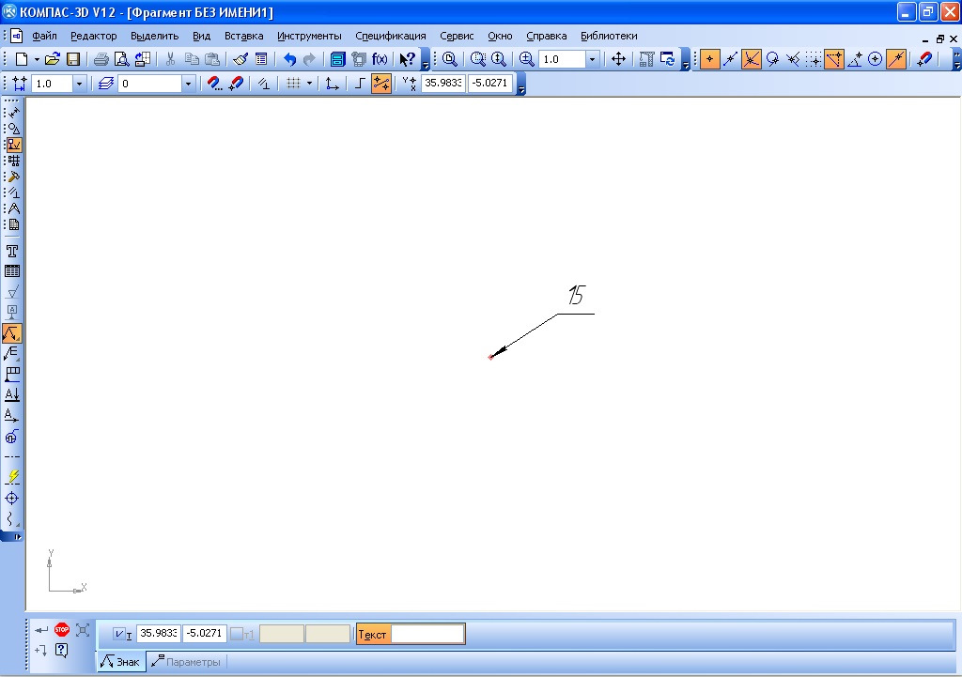Image resolution: width=962 pixels, height=677 pixels.
Task: Open layer manager with stacked sheets icon
Action: [x=106, y=84]
